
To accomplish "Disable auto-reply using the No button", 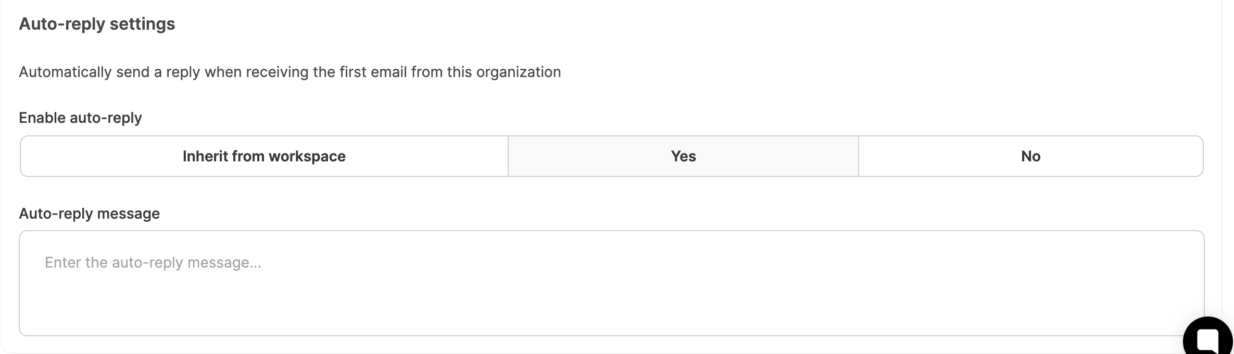I will pos(1030,156).
